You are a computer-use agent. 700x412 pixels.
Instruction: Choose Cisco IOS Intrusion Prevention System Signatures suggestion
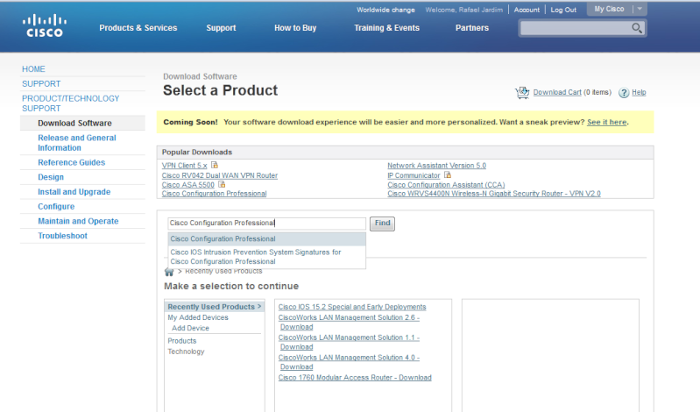(x=267, y=257)
